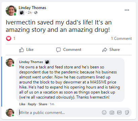Click the heart reaction icon
Viewport: 138px width, 121px height.
(8, 39)
